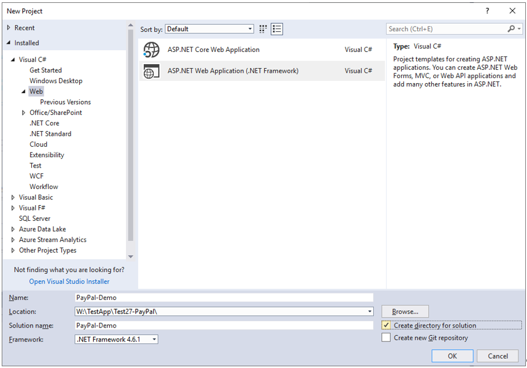The width and height of the screenshot is (527, 368).
Task: Switch to medium icons list view
Action: point(277,29)
